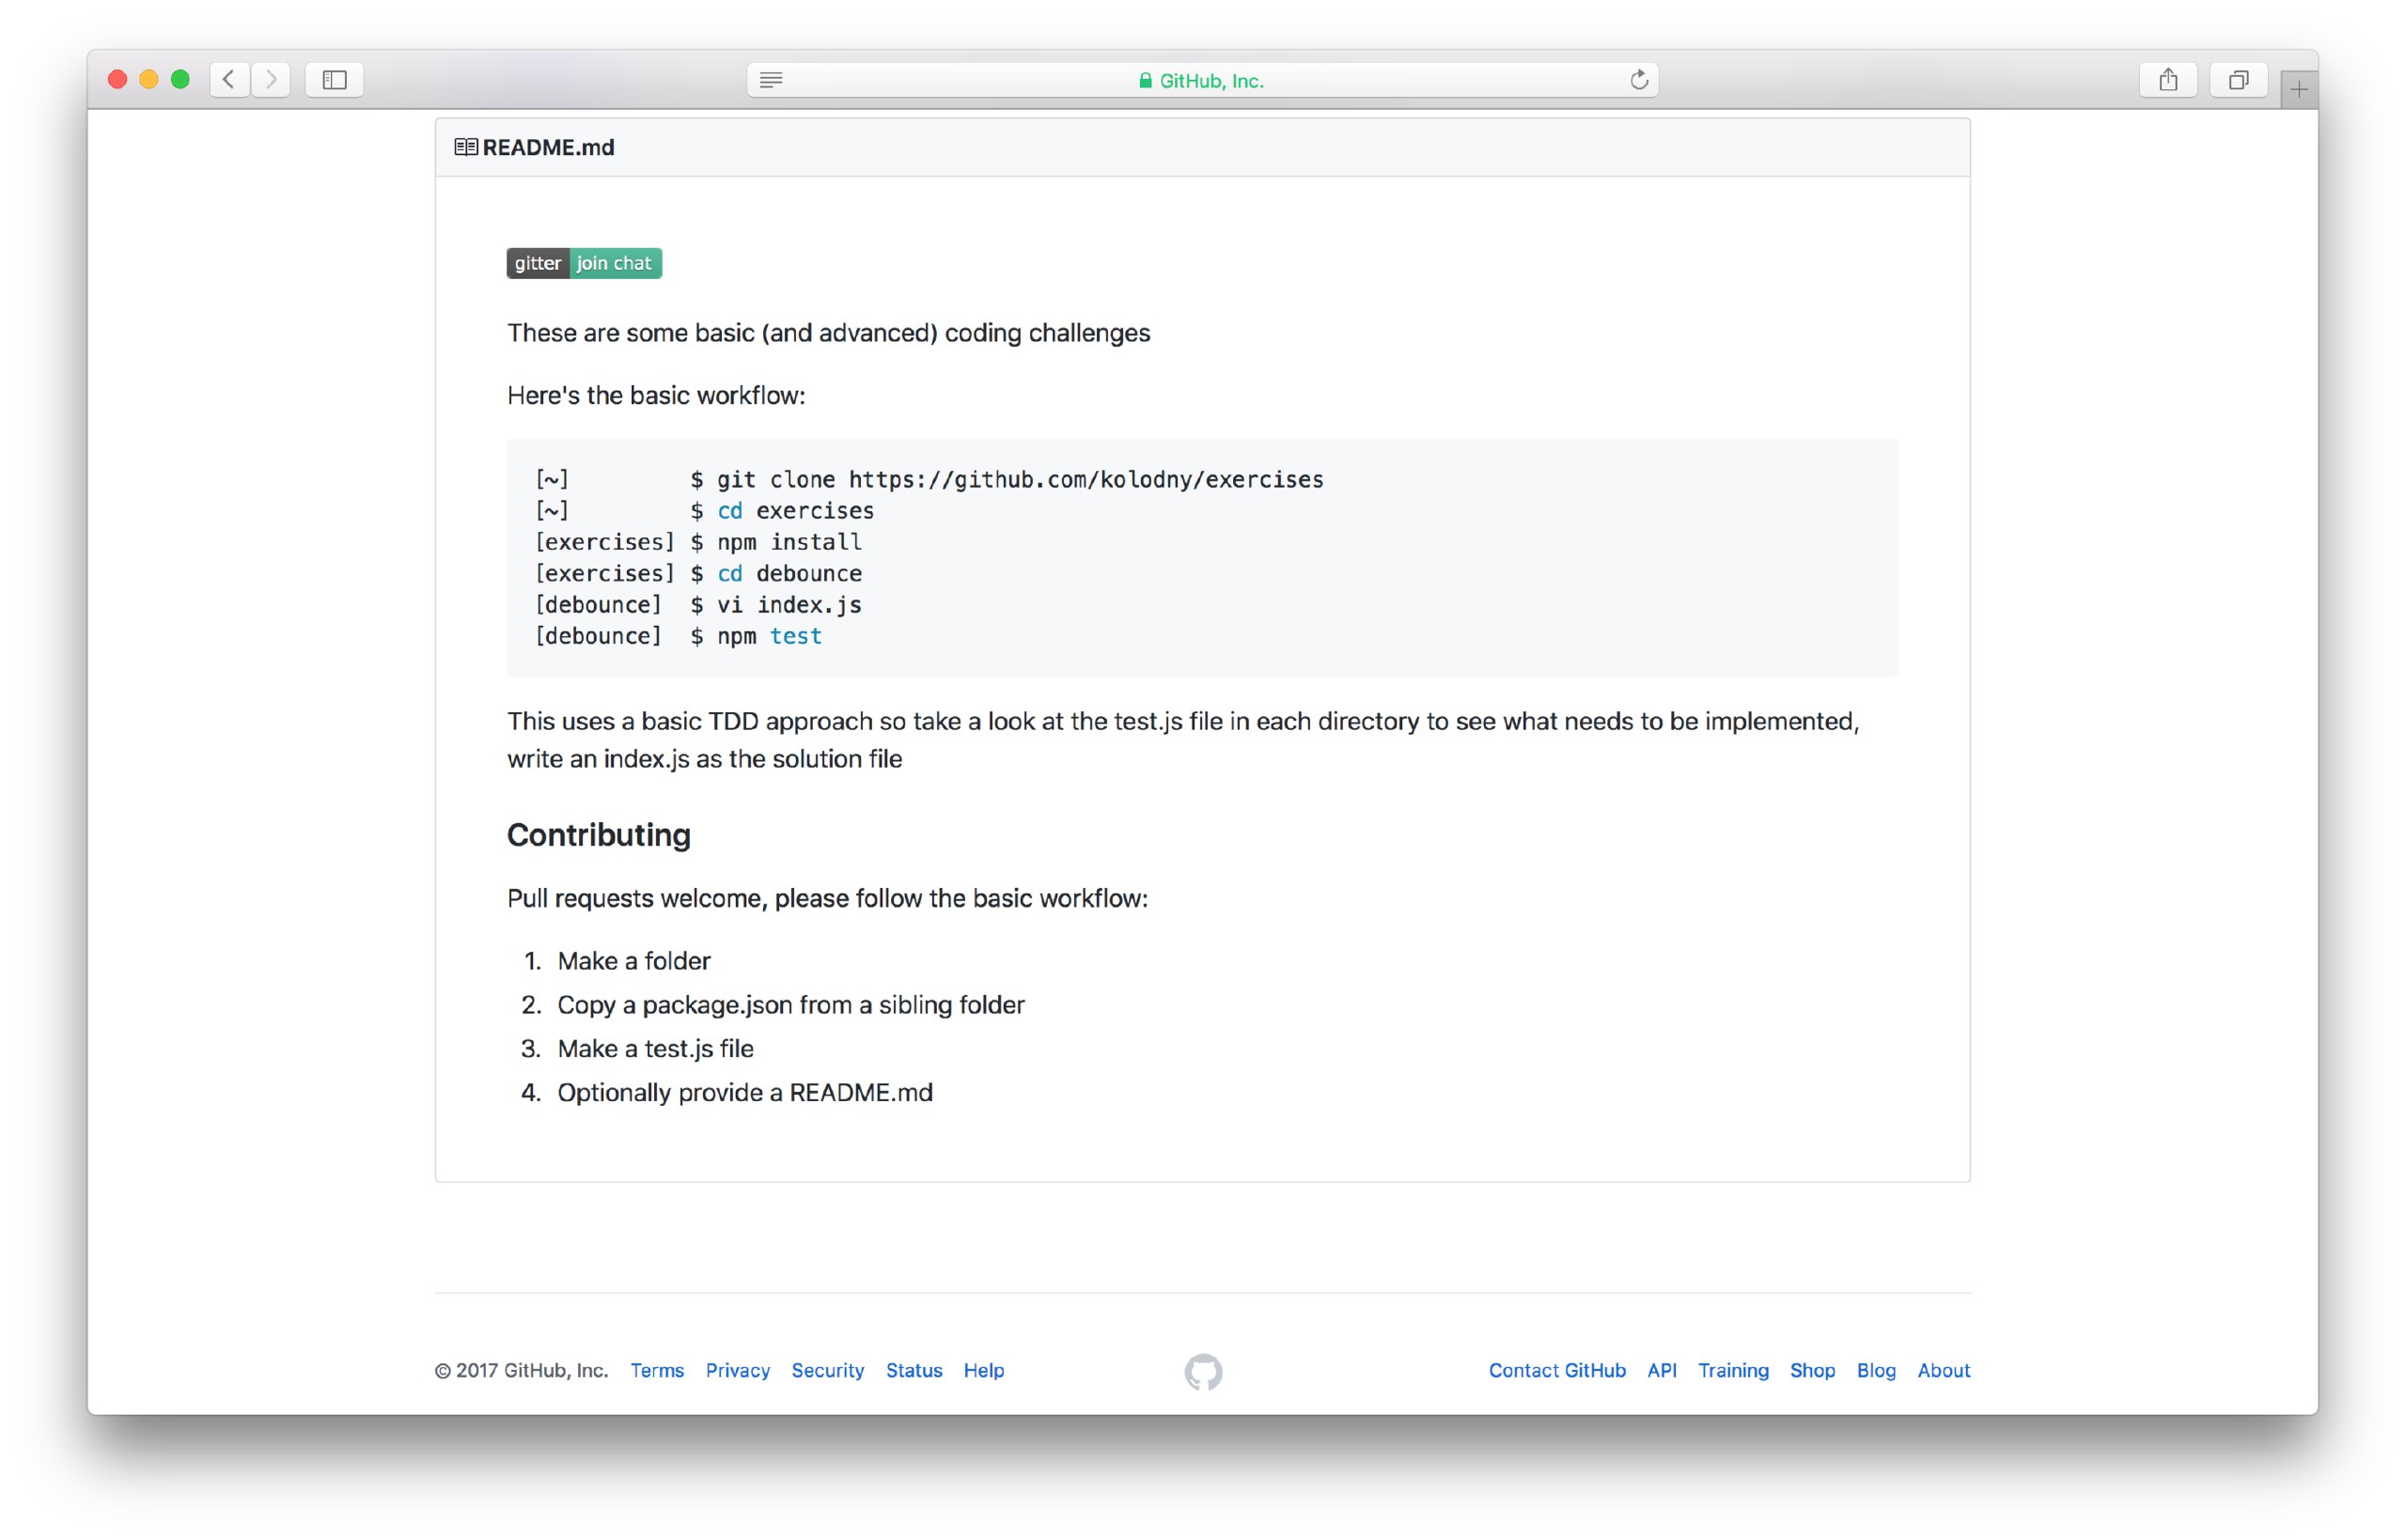The image size is (2406, 1540).
Task: Click the TDD approach paragraph
Action: pyautogui.click(x=1183, y=740)
